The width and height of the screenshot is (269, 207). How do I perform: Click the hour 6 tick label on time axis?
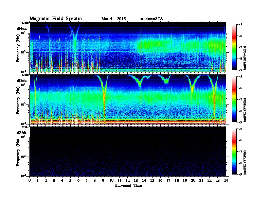[78, 180]
